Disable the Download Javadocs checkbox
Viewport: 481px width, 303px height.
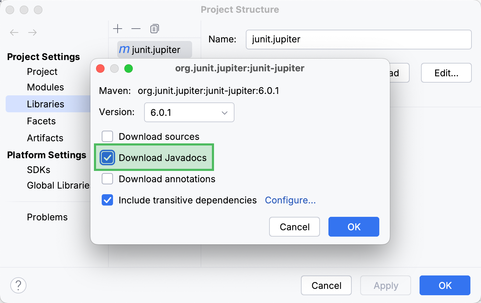coord(107,158)
